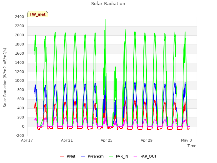Click the 600 y-axis tick label
The height and width of the screenshot is (163, 217).
[x=21, y=99]
